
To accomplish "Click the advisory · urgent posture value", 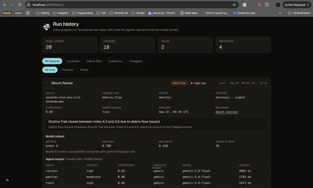I will pos(230,97).
